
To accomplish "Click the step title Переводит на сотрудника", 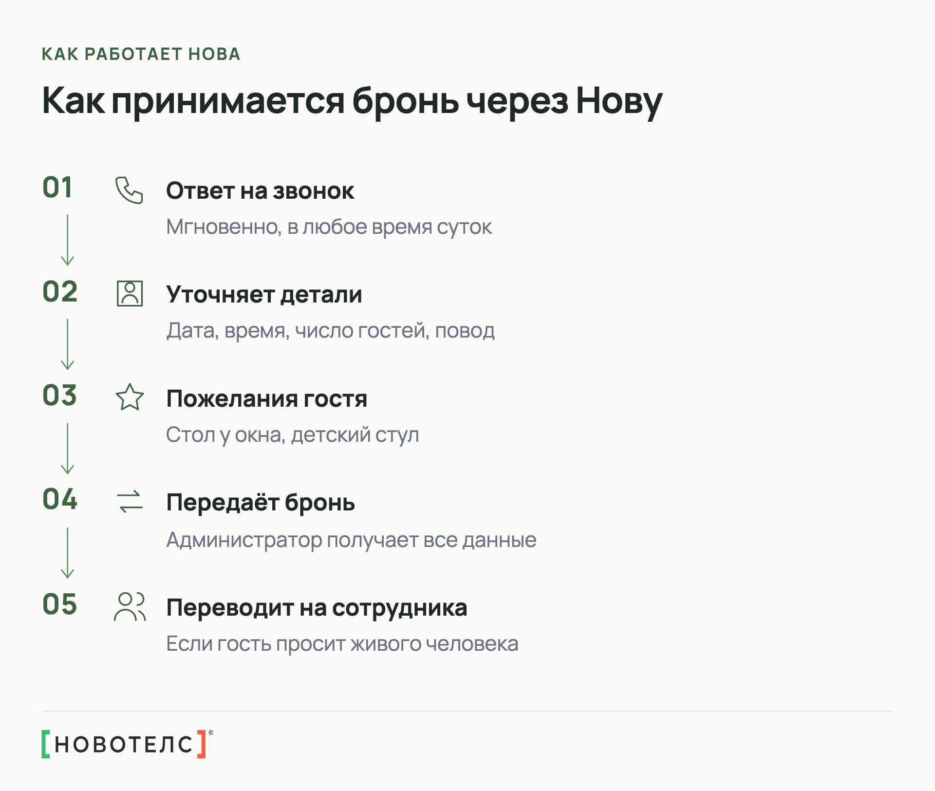I will point(317,608).
